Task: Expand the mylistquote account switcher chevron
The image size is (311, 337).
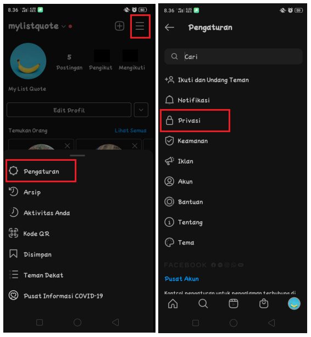Action: point(64,26)
